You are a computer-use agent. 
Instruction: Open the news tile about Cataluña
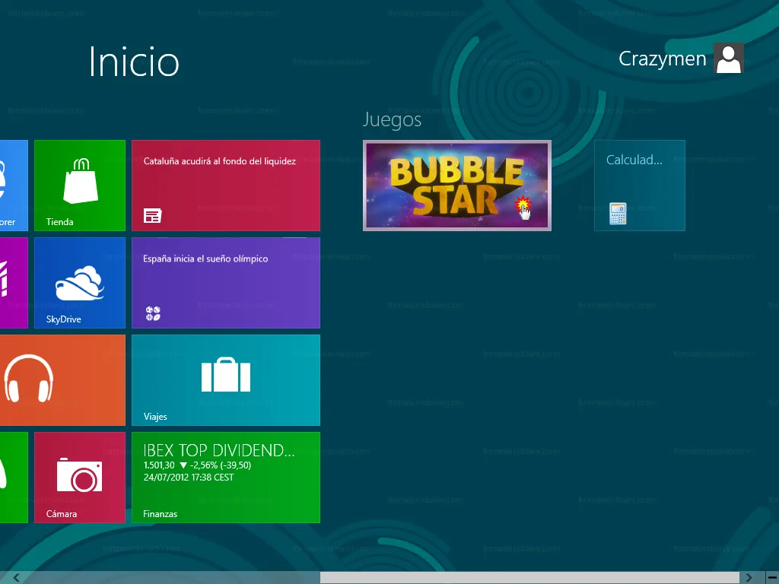pyautogui.click(x=225, y=186)
